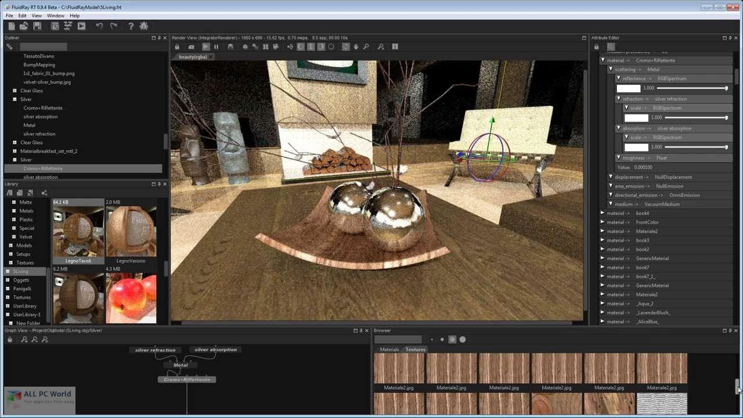Select the Cromo+Riflettente node in Graph View

pos(186,379)
